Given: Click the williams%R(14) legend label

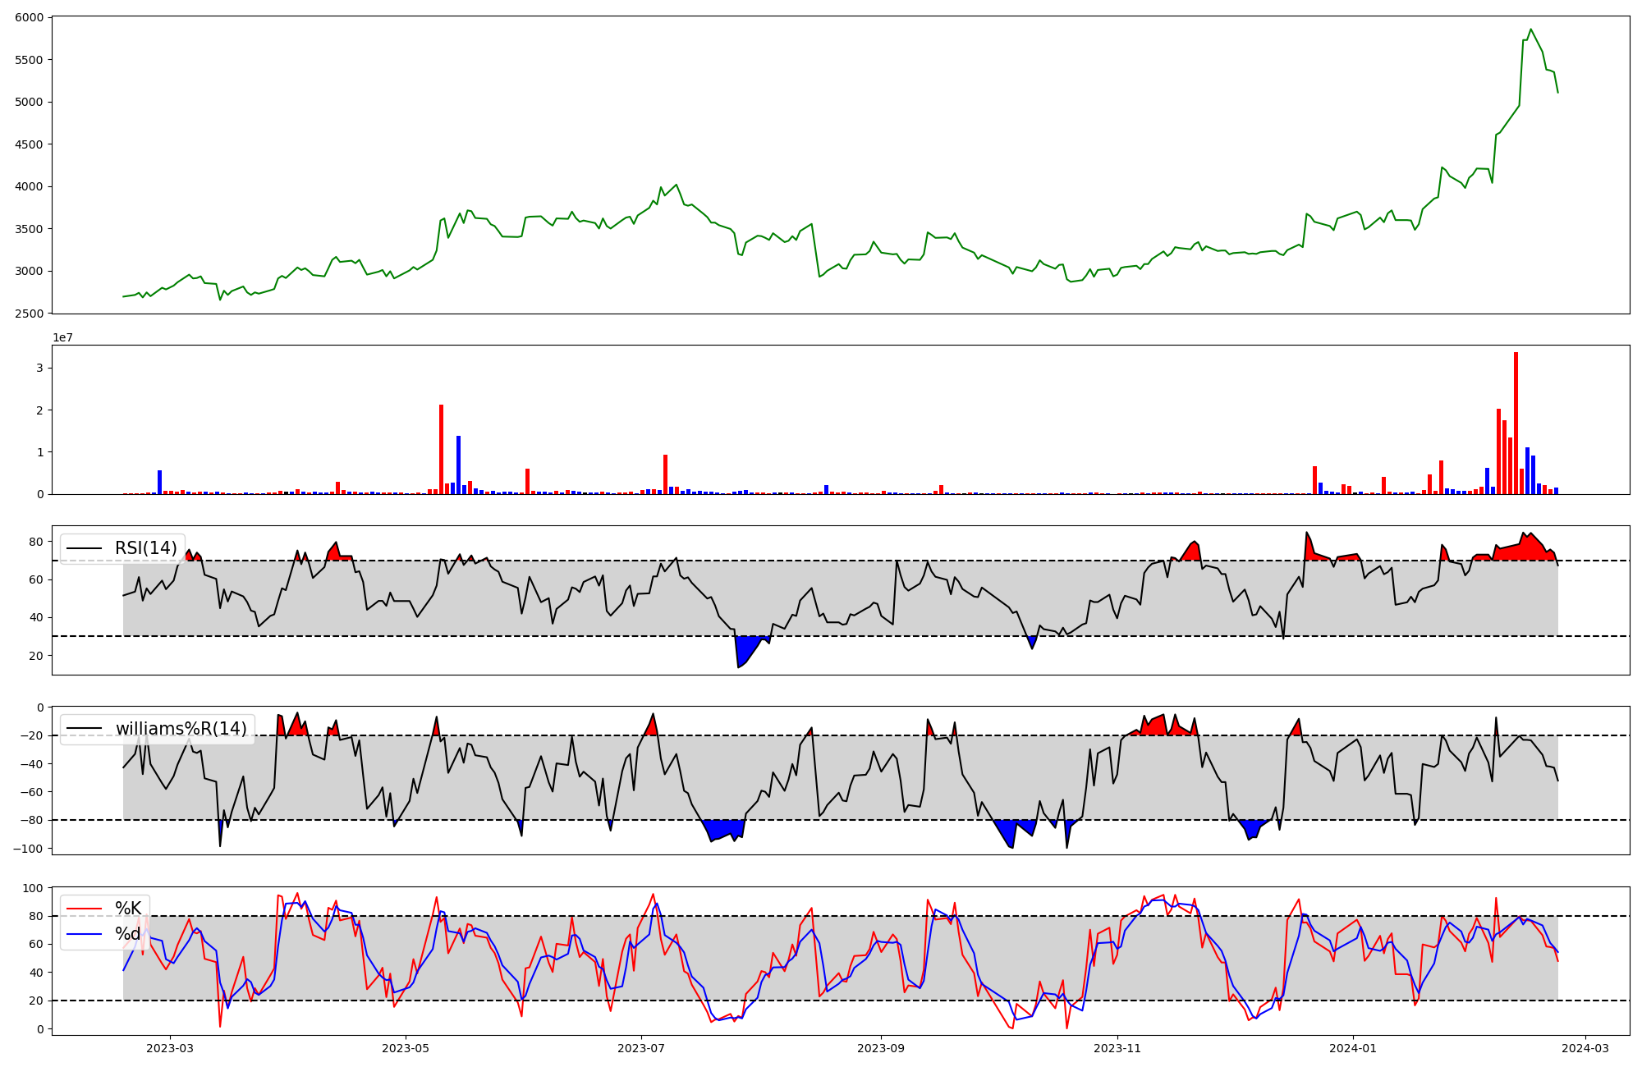Looking at the screenshot, I should [181, 729].
